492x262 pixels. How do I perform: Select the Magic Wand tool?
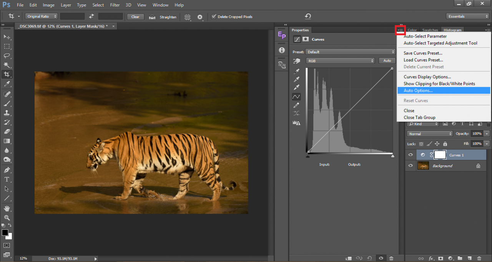7,65
